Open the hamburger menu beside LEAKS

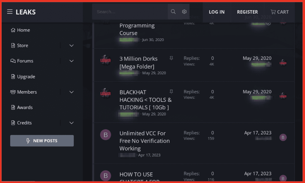pyautogui.click(x=10, y=12)
